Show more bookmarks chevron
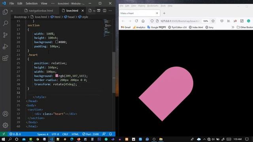Screen dimensions: 253x142 click(233, 27)
